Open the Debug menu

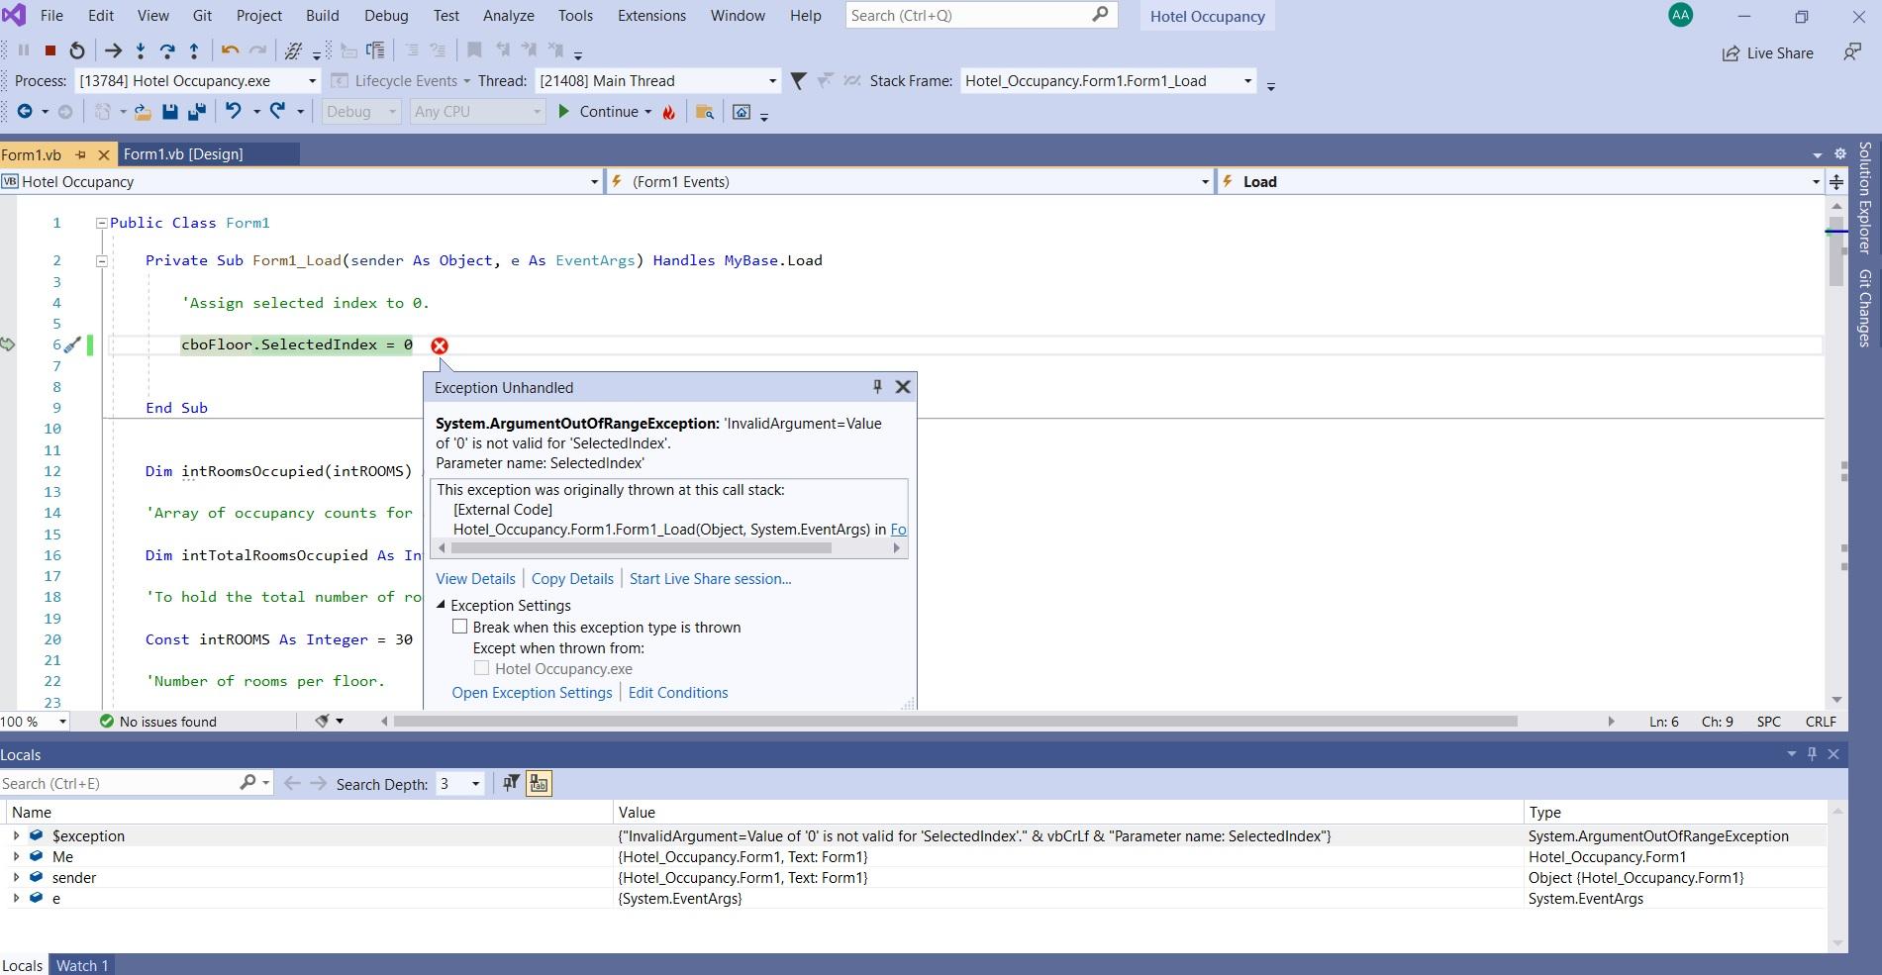coord(386,16)
